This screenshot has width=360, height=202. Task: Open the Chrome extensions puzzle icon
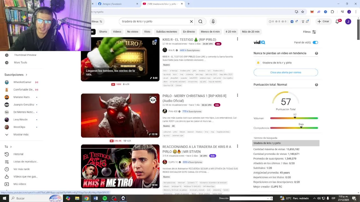[x=332, y=12]
